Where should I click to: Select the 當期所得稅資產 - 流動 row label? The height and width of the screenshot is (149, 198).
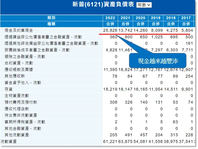click(x=25, y=122)
